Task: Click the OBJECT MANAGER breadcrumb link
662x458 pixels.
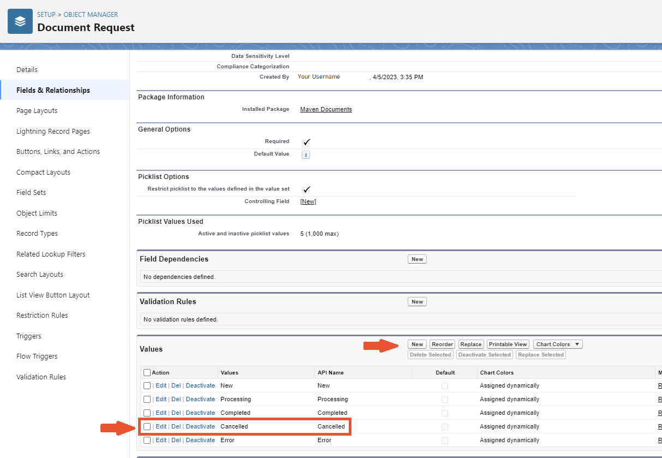Action: [91, 15]
